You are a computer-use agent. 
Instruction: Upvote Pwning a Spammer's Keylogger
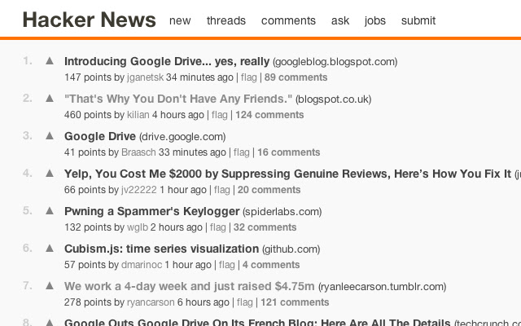50,210
